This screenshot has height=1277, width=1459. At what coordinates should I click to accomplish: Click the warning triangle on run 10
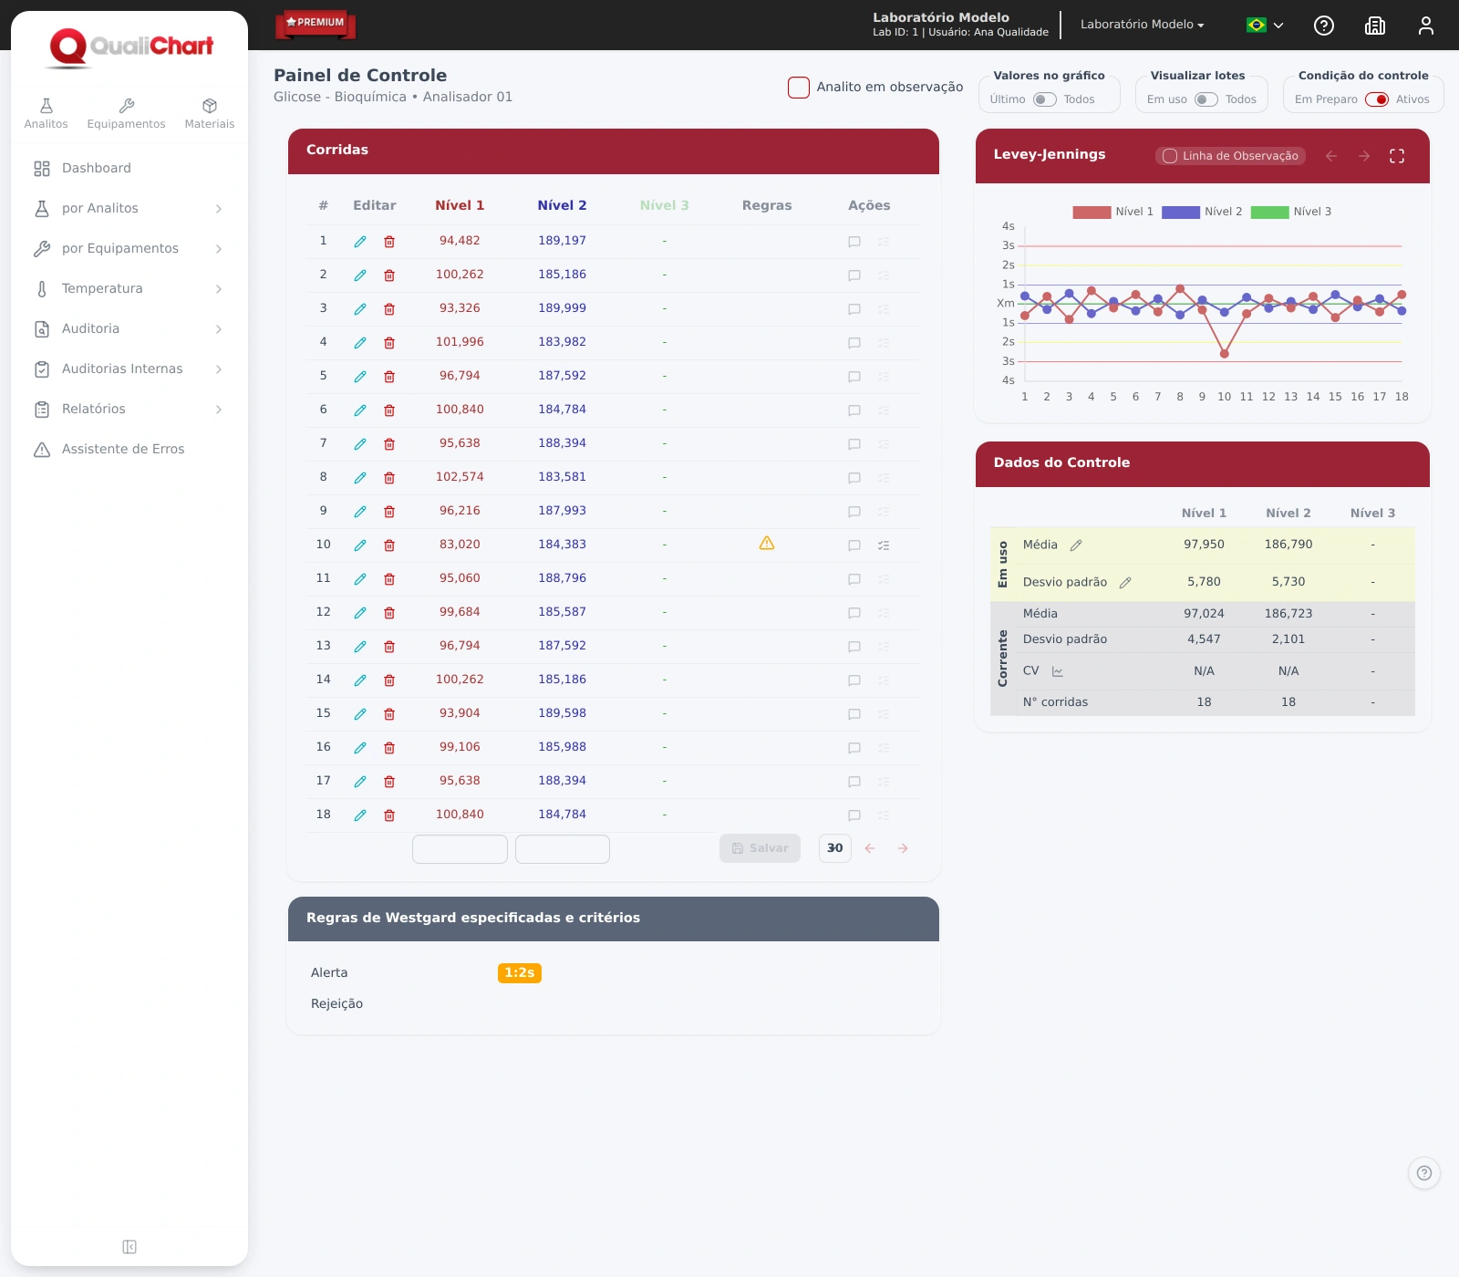pyautogui.click(x=767, y=544)
